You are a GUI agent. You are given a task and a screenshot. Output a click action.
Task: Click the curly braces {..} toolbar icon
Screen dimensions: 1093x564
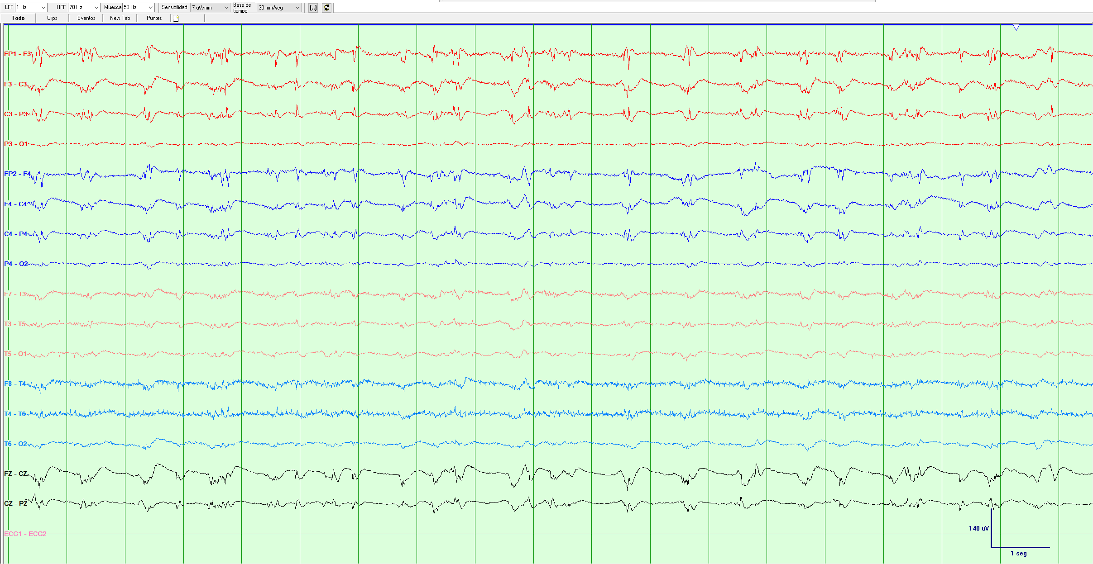[313, 8]
